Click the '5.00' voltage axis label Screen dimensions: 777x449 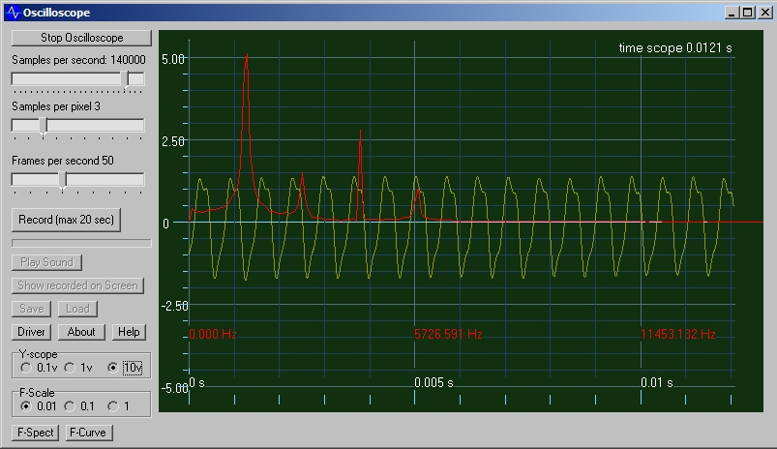(173, 59)
